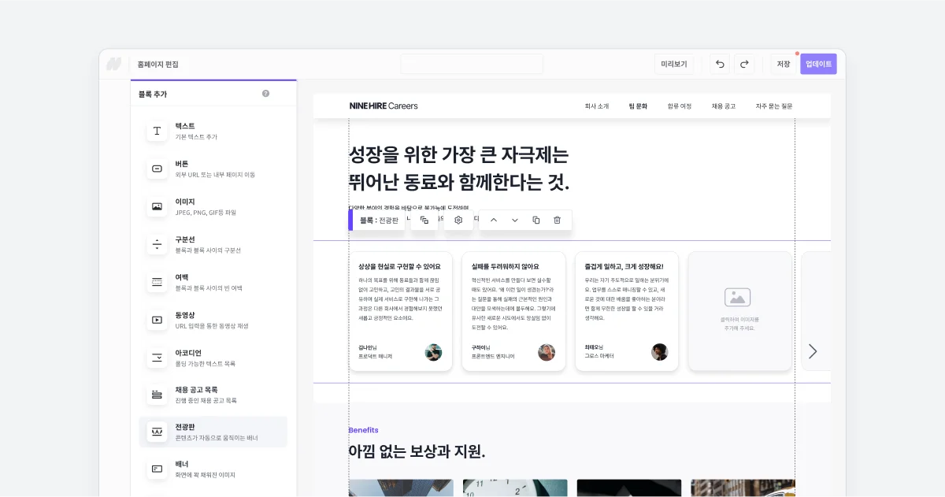Click the 업데이트 update button
This screenshot has height=497, width=945.
coord(818,65)
